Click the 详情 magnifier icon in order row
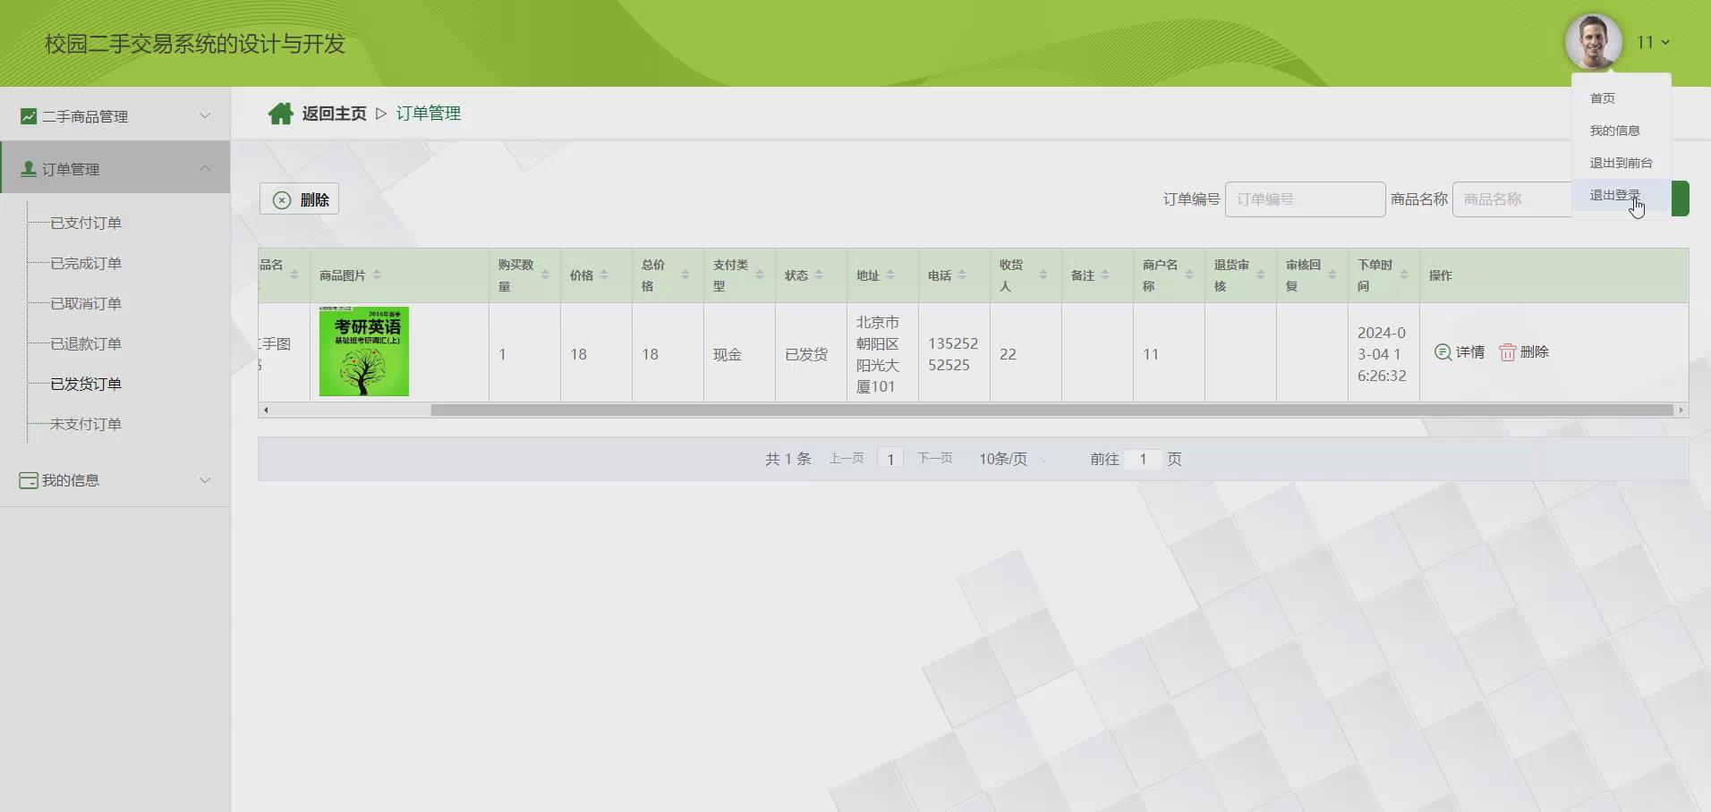The image size is (1711, 812). pyautogui.click(x=1443, y=352)
